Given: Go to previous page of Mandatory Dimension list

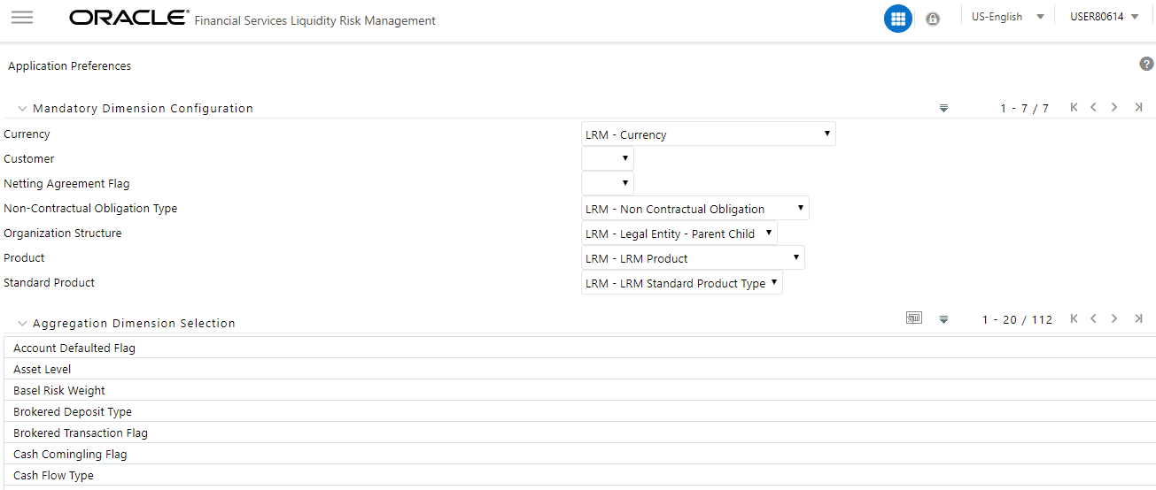Looking at the screenshot, I should point(1094,107).
